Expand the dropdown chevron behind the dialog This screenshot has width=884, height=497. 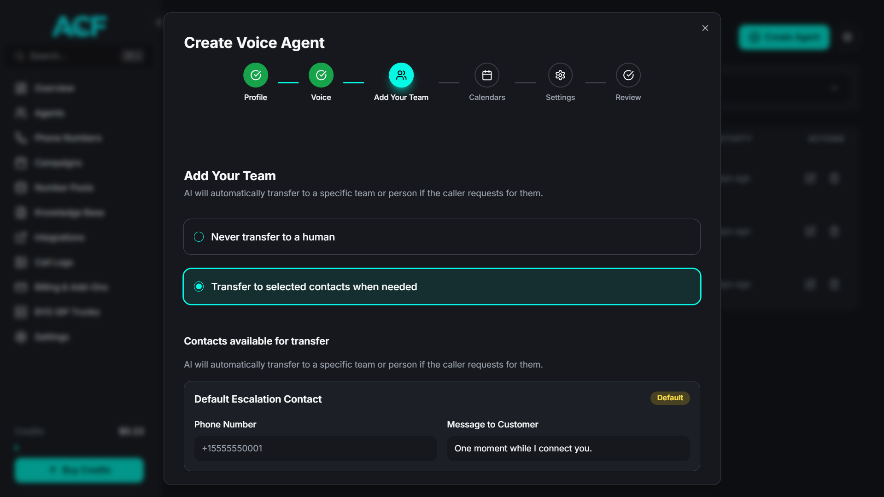pyautogui.click(x=834, y=88)
